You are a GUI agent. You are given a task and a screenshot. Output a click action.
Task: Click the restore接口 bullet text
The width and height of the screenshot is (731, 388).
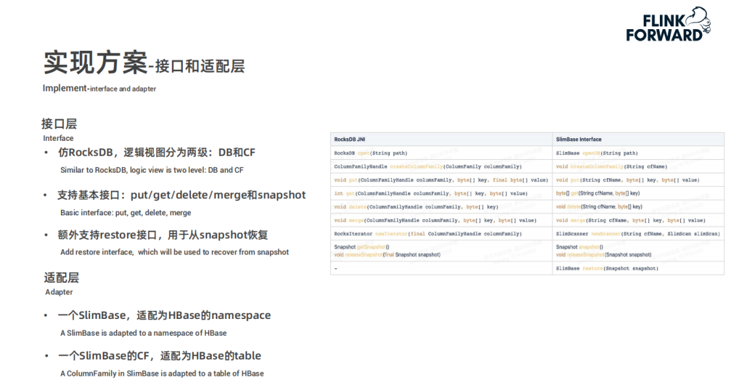coord(162,234)
